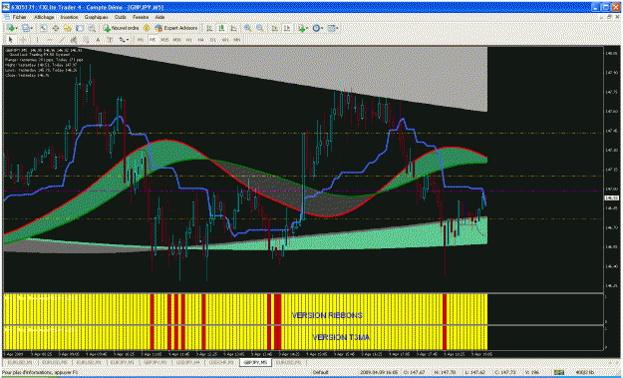The image size is (623, 378).
Task: Toggle chart shift from right border
Action: [287, 28]
